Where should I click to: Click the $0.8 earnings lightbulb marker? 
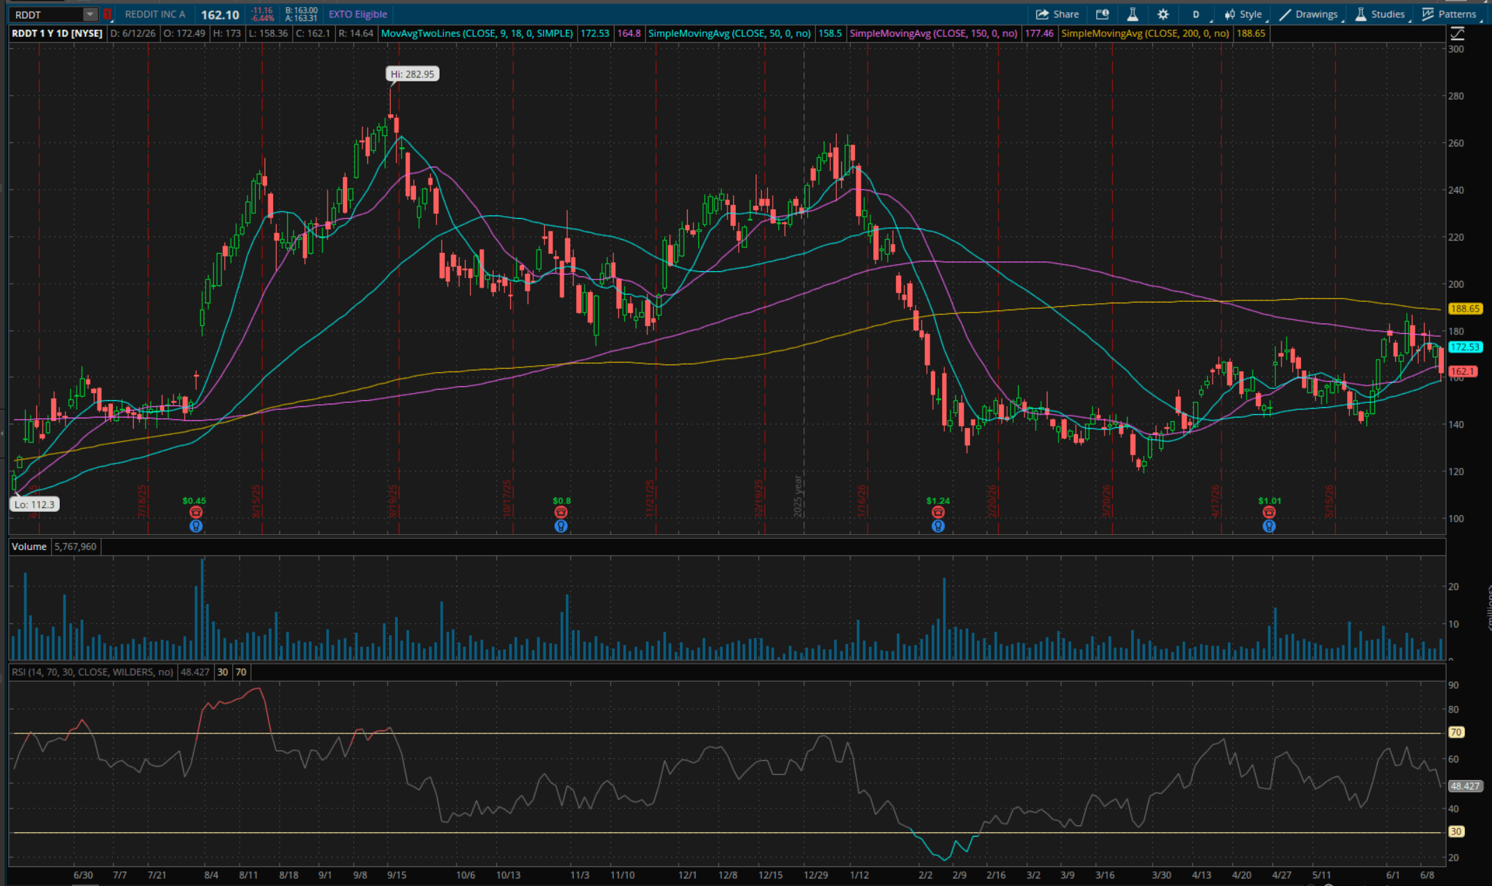click(561, 526)
